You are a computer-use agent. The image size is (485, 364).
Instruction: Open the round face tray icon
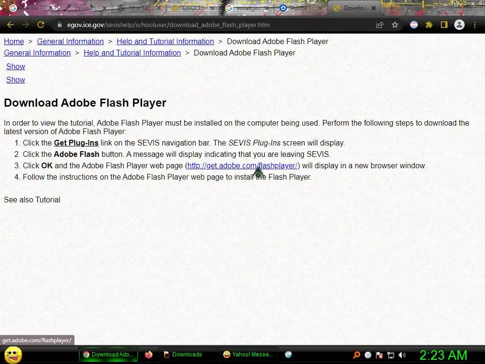click(368, 355)
